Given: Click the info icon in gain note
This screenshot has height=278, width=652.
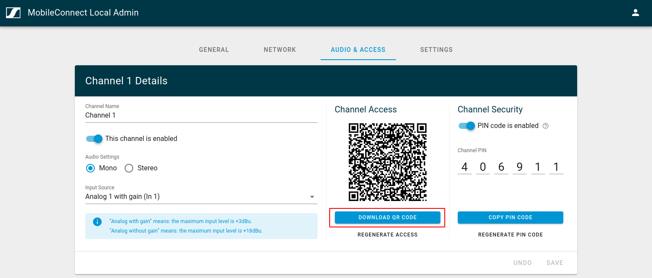Looking at the screenshot, I should [x=97, y=221].
